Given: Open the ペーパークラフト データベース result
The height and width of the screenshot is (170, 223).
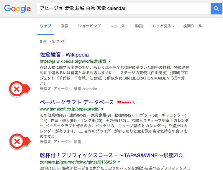Looking at the screenshot, I should pos(77,102).
